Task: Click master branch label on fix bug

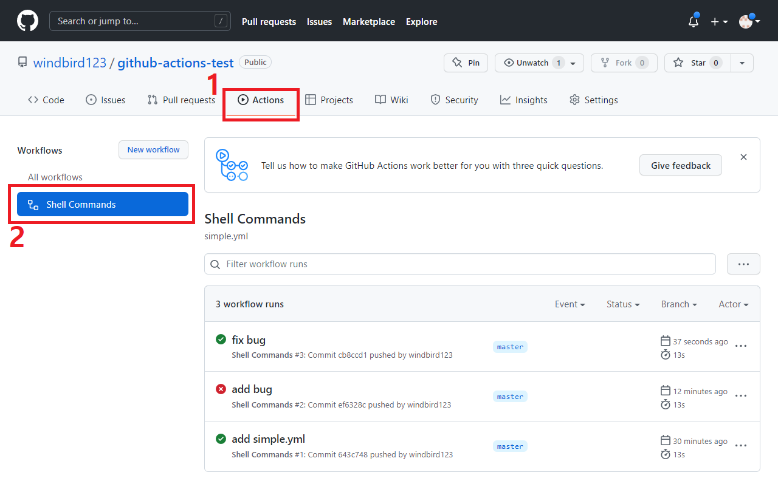Action: [x=510, y=347]
